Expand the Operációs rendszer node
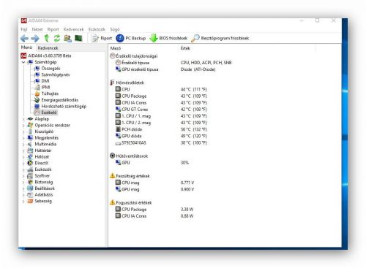366x268 pixels. point(23,126)
